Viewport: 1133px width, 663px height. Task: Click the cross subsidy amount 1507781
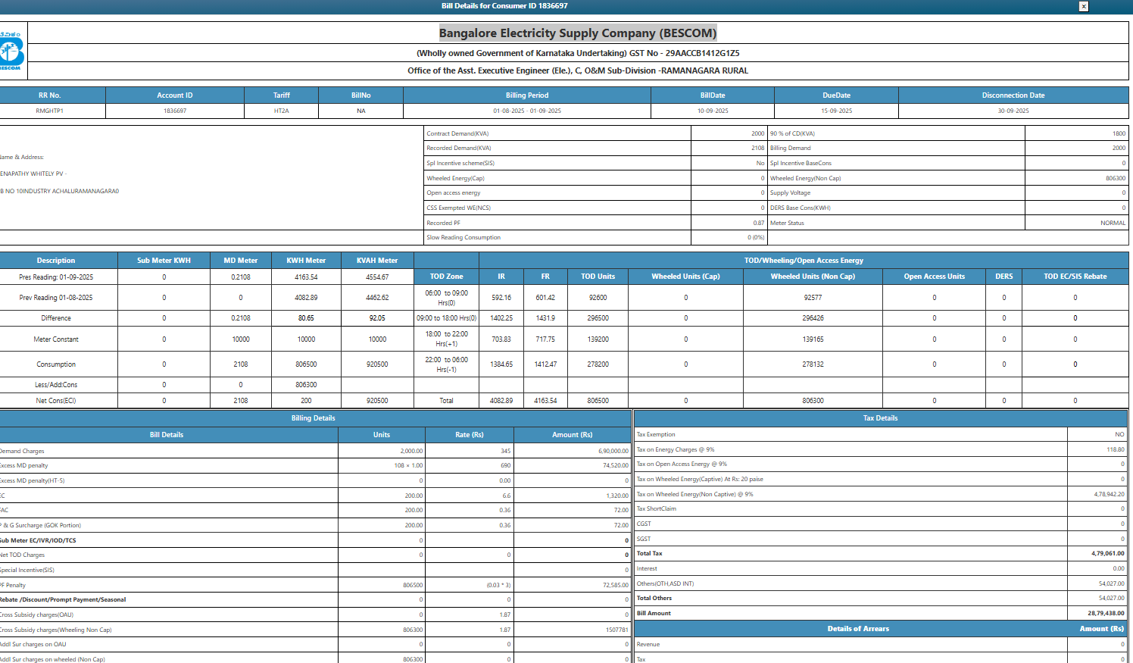click(617, 630)
